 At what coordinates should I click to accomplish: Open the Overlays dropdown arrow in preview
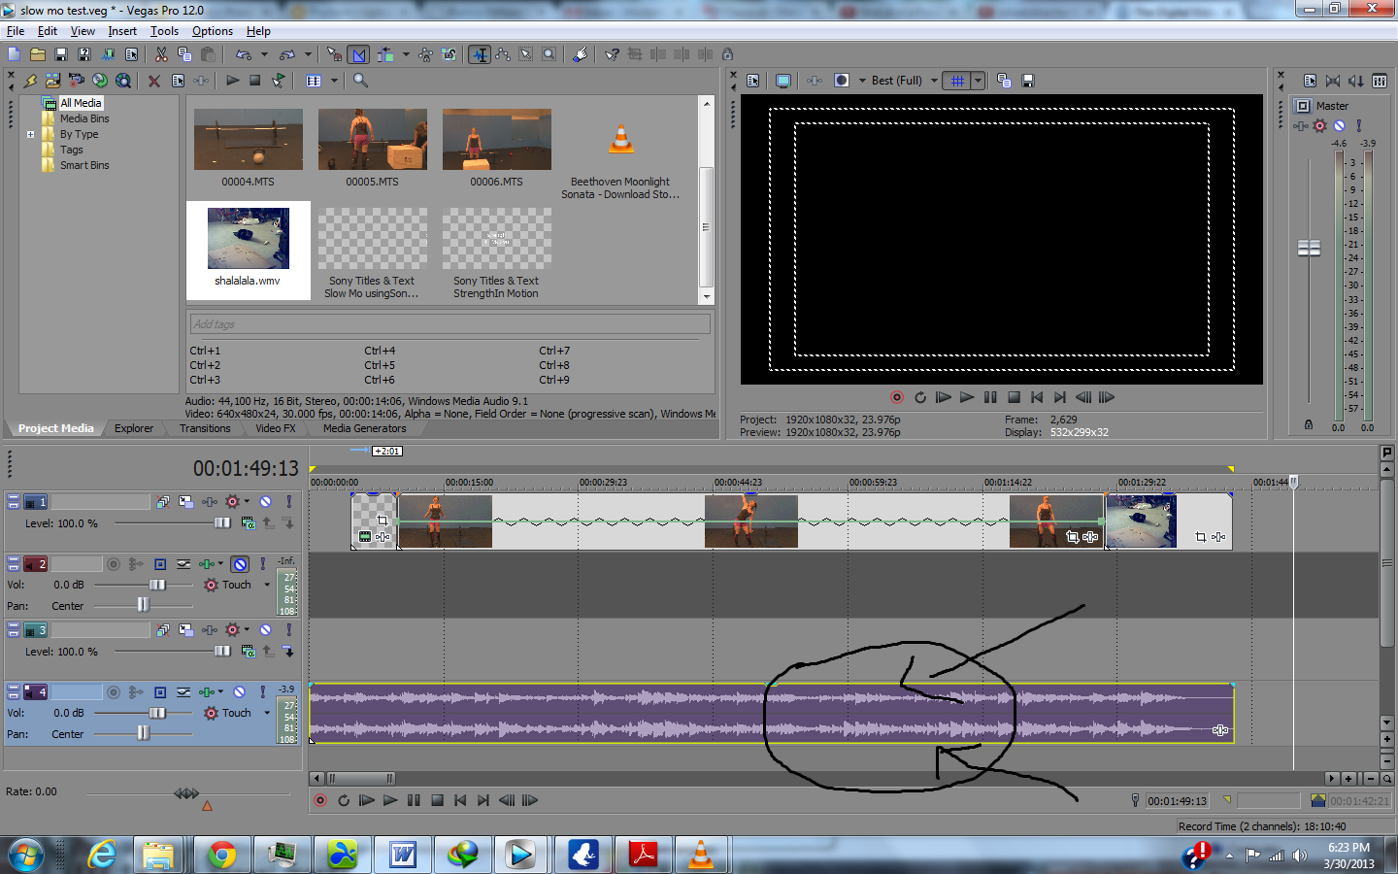point(978,81)
